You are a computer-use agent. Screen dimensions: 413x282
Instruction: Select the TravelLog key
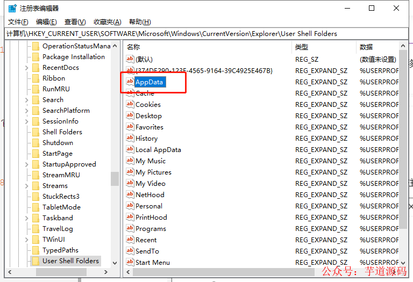58,229
